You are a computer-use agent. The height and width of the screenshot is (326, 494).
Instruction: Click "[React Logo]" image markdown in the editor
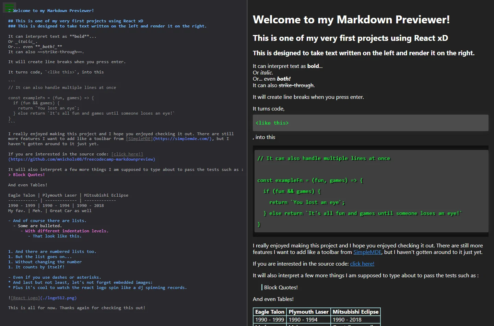tap(25, 298)
